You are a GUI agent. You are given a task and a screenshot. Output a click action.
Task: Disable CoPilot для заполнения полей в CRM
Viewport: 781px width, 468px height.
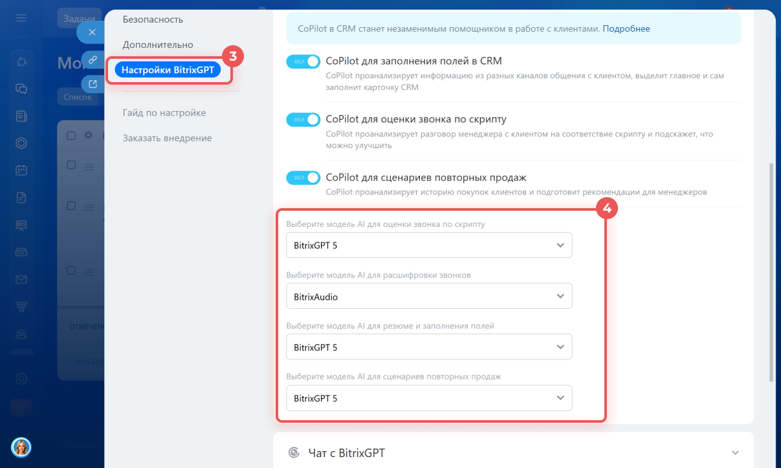tap(303, 61)
